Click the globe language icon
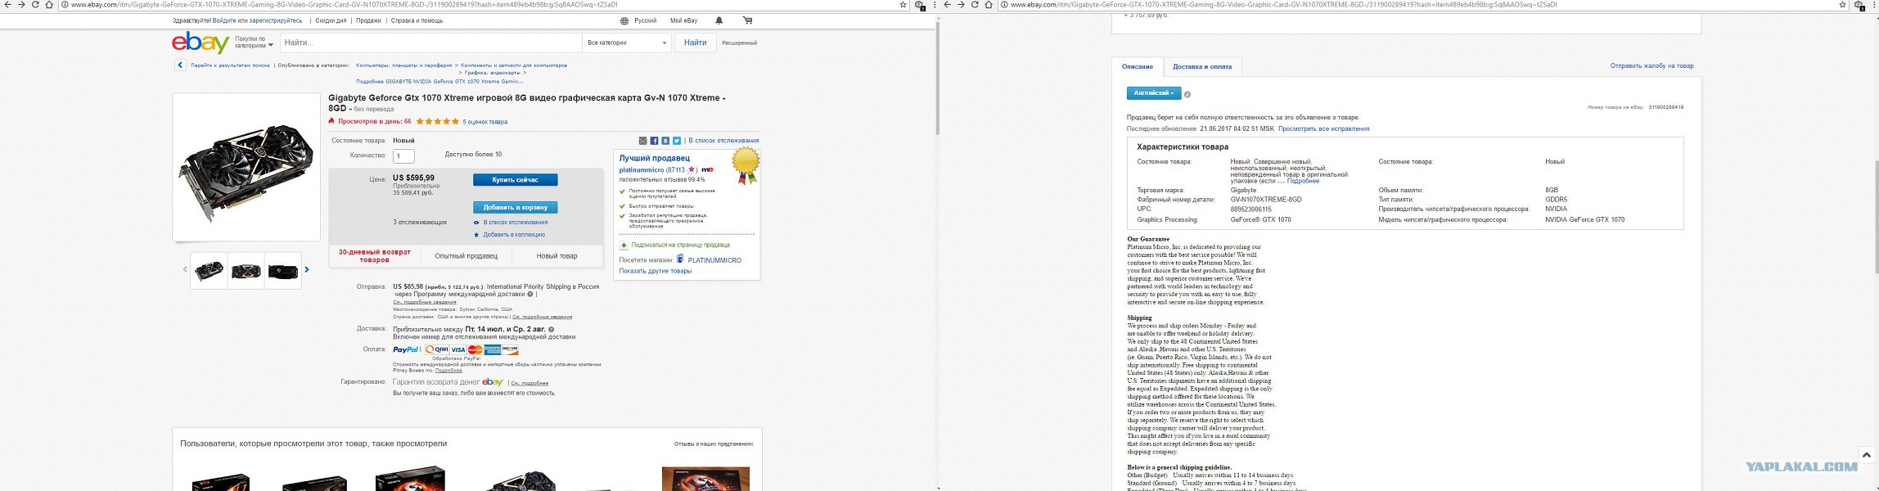 pyautogui.click(x=624, y=21)
